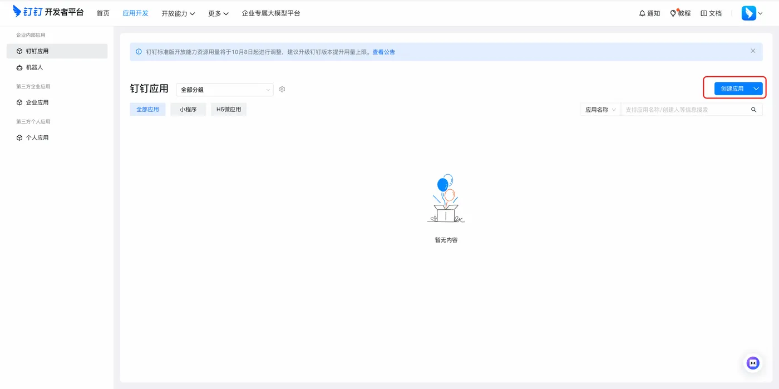Click the 企业内部应用 section label
779x389 pixels.
[x=31, y=35]
